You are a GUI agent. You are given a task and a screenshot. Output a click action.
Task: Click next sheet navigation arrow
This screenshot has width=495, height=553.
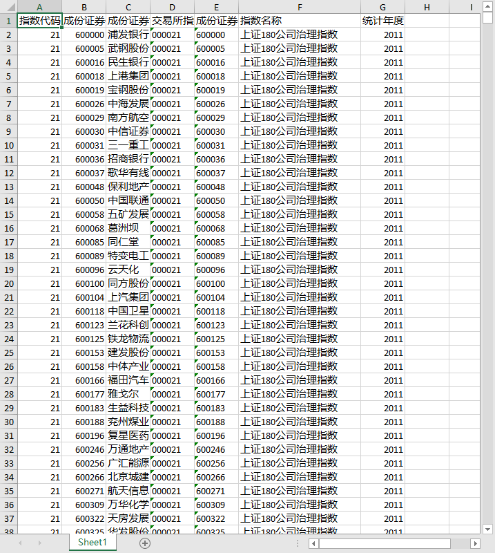[39, 543]
